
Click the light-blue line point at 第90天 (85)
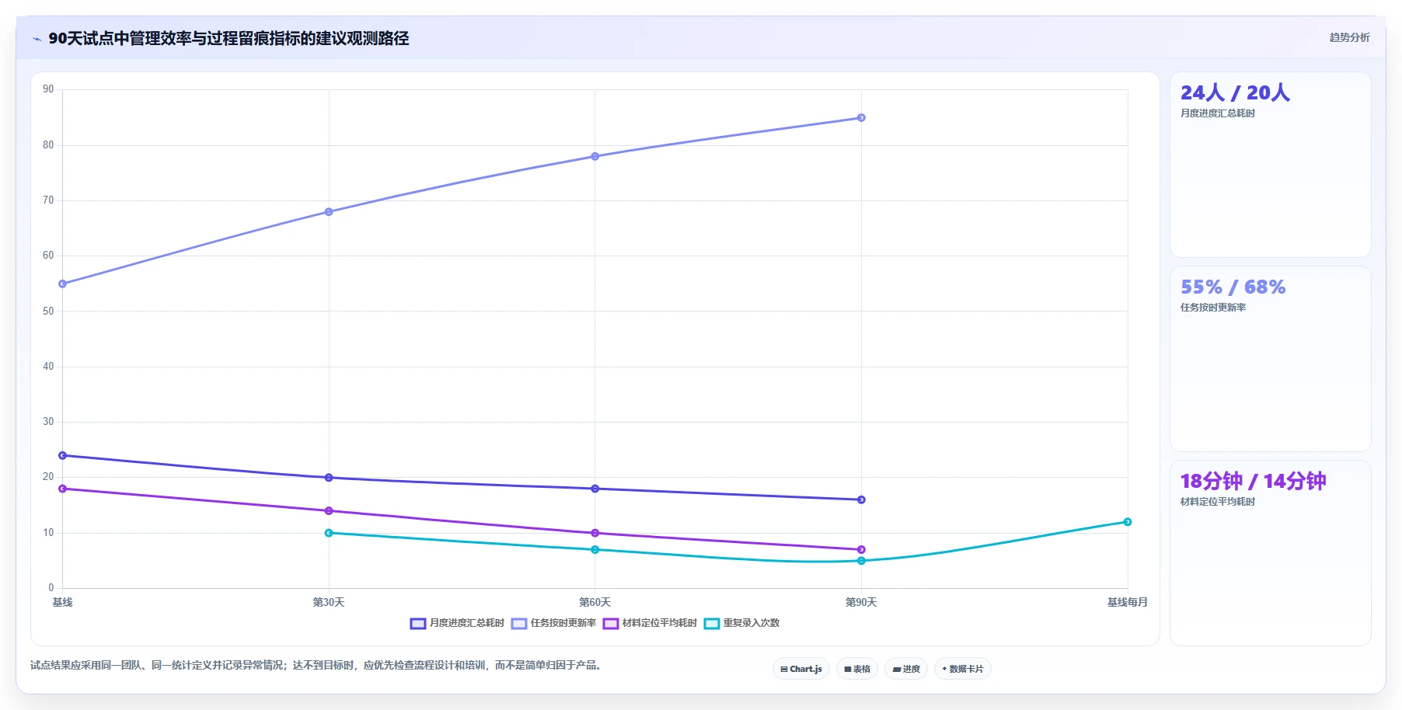click(861, 118)
